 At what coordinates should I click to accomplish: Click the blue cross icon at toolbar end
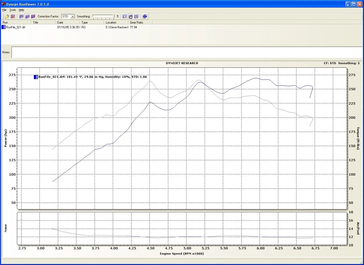[x=145, y=16]
